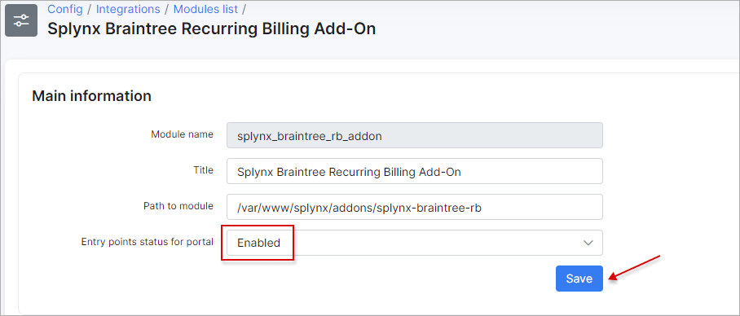Save the module settings
Image resolution: width=740 pixels, height=316 pixels.
(x=579, y=279)
